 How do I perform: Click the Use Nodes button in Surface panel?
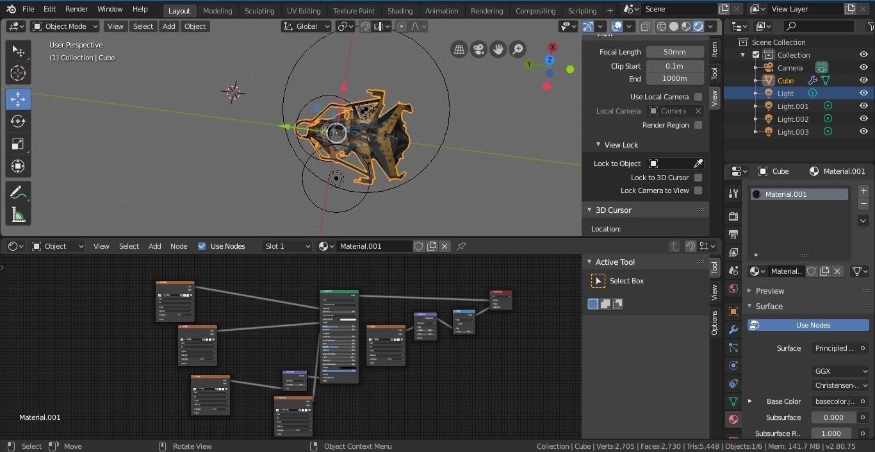808,325
